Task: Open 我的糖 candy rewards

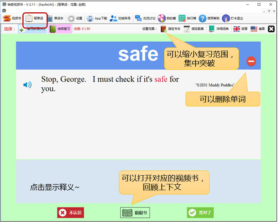Action: point(167,18)
